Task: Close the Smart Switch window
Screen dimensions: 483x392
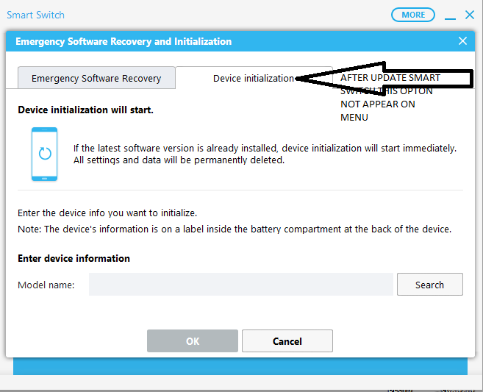Action: tap(470, 15)
